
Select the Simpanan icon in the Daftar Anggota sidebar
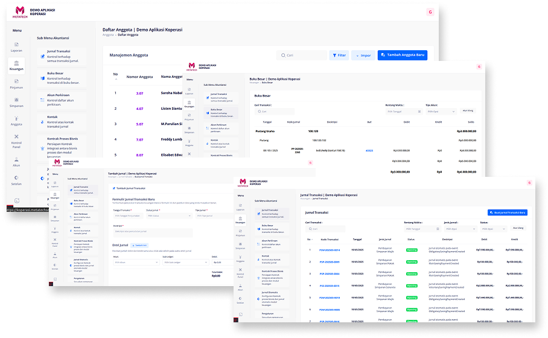[17, 101]
